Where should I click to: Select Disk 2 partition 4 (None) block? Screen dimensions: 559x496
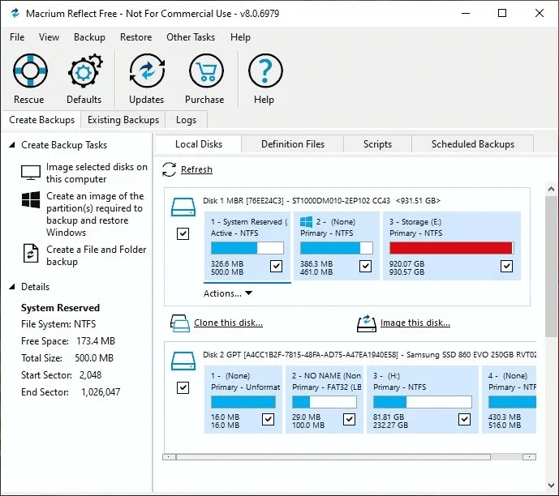(x=509, y=400)
